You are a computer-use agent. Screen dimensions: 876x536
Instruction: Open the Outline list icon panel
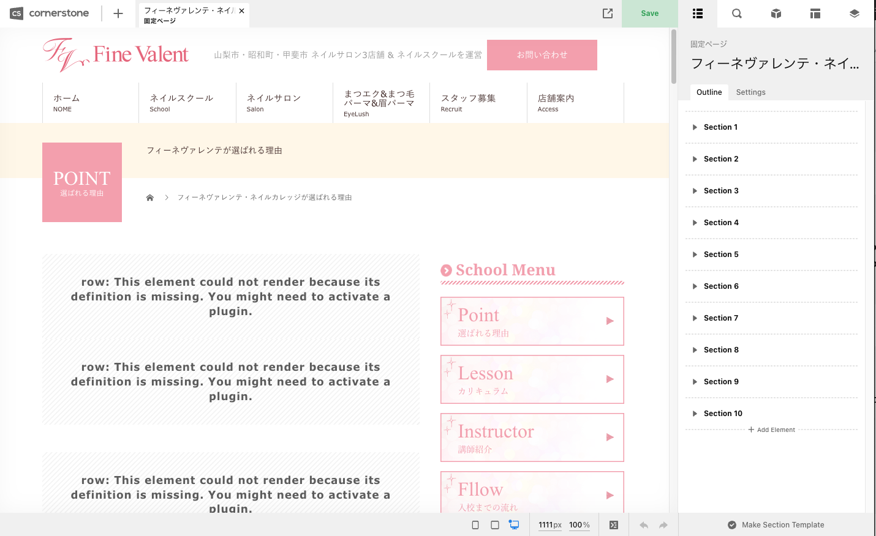[697, 13]
